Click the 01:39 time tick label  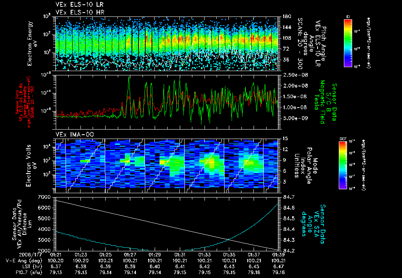(278, 255)
